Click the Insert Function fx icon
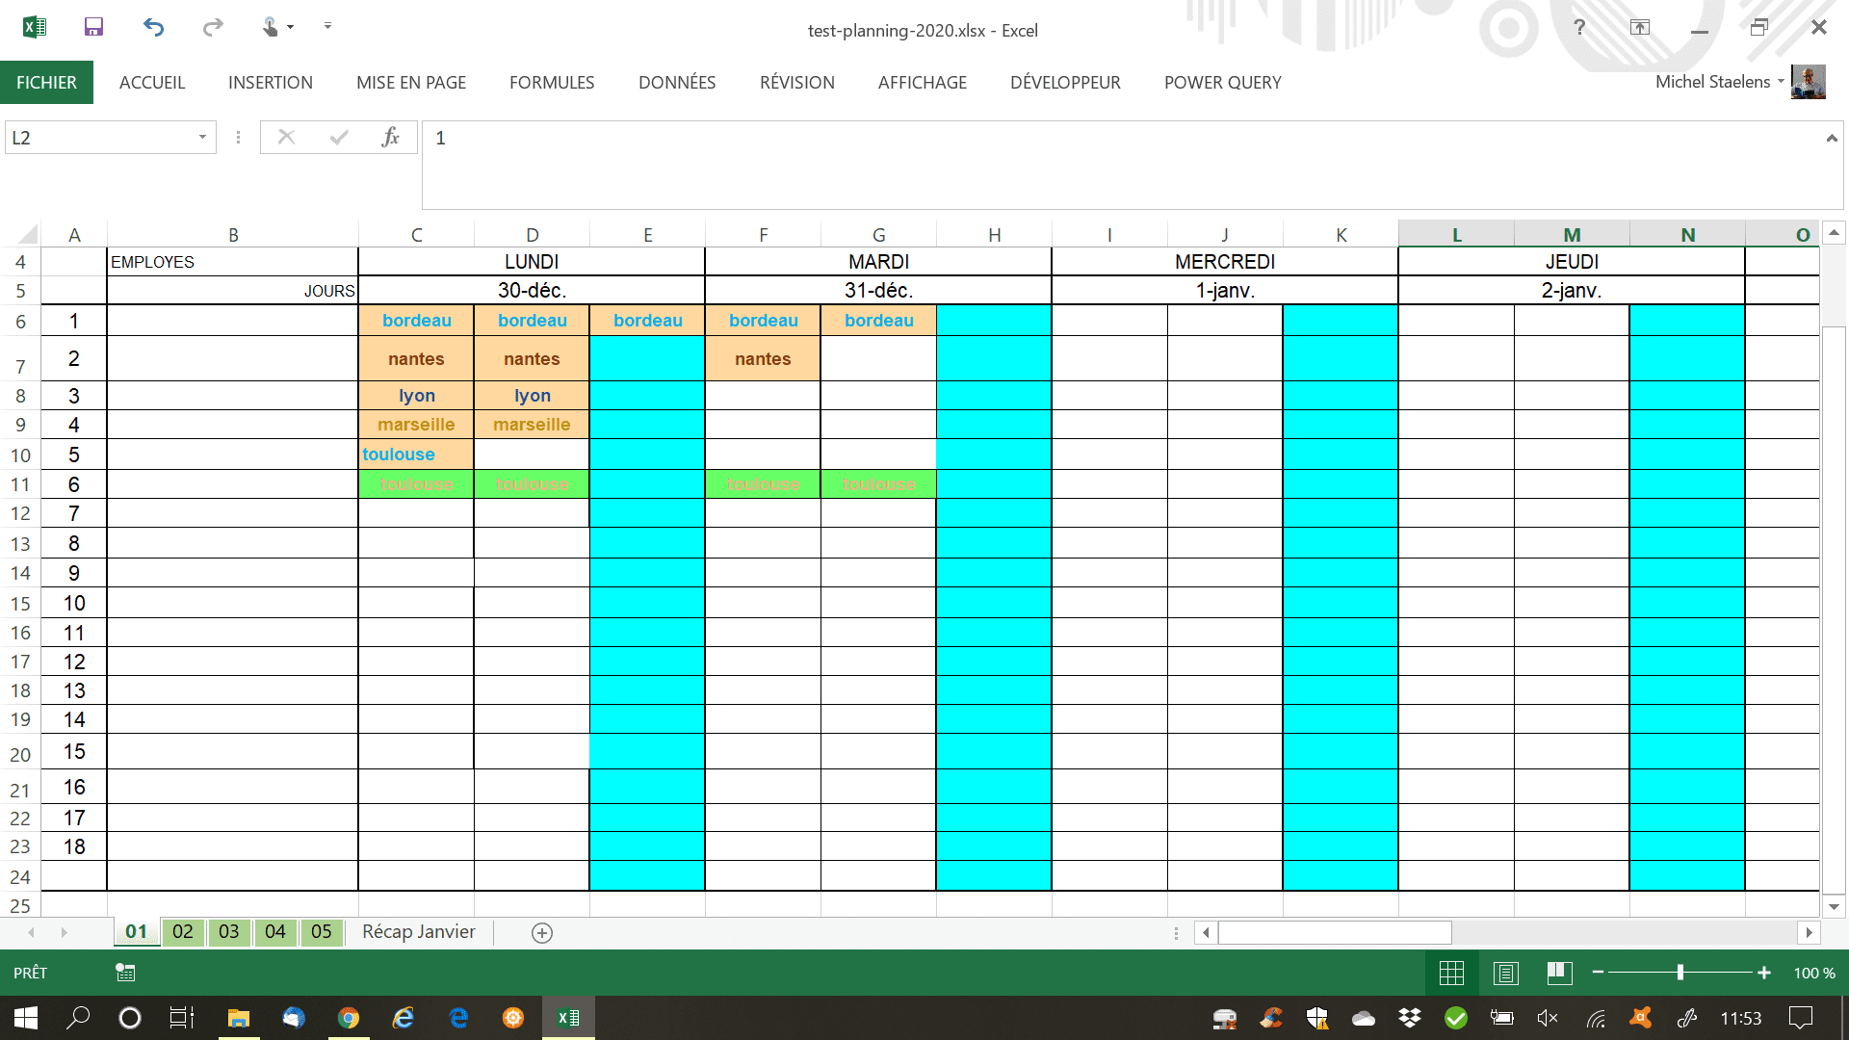1849x1040 pixels. tap(390, 137)
